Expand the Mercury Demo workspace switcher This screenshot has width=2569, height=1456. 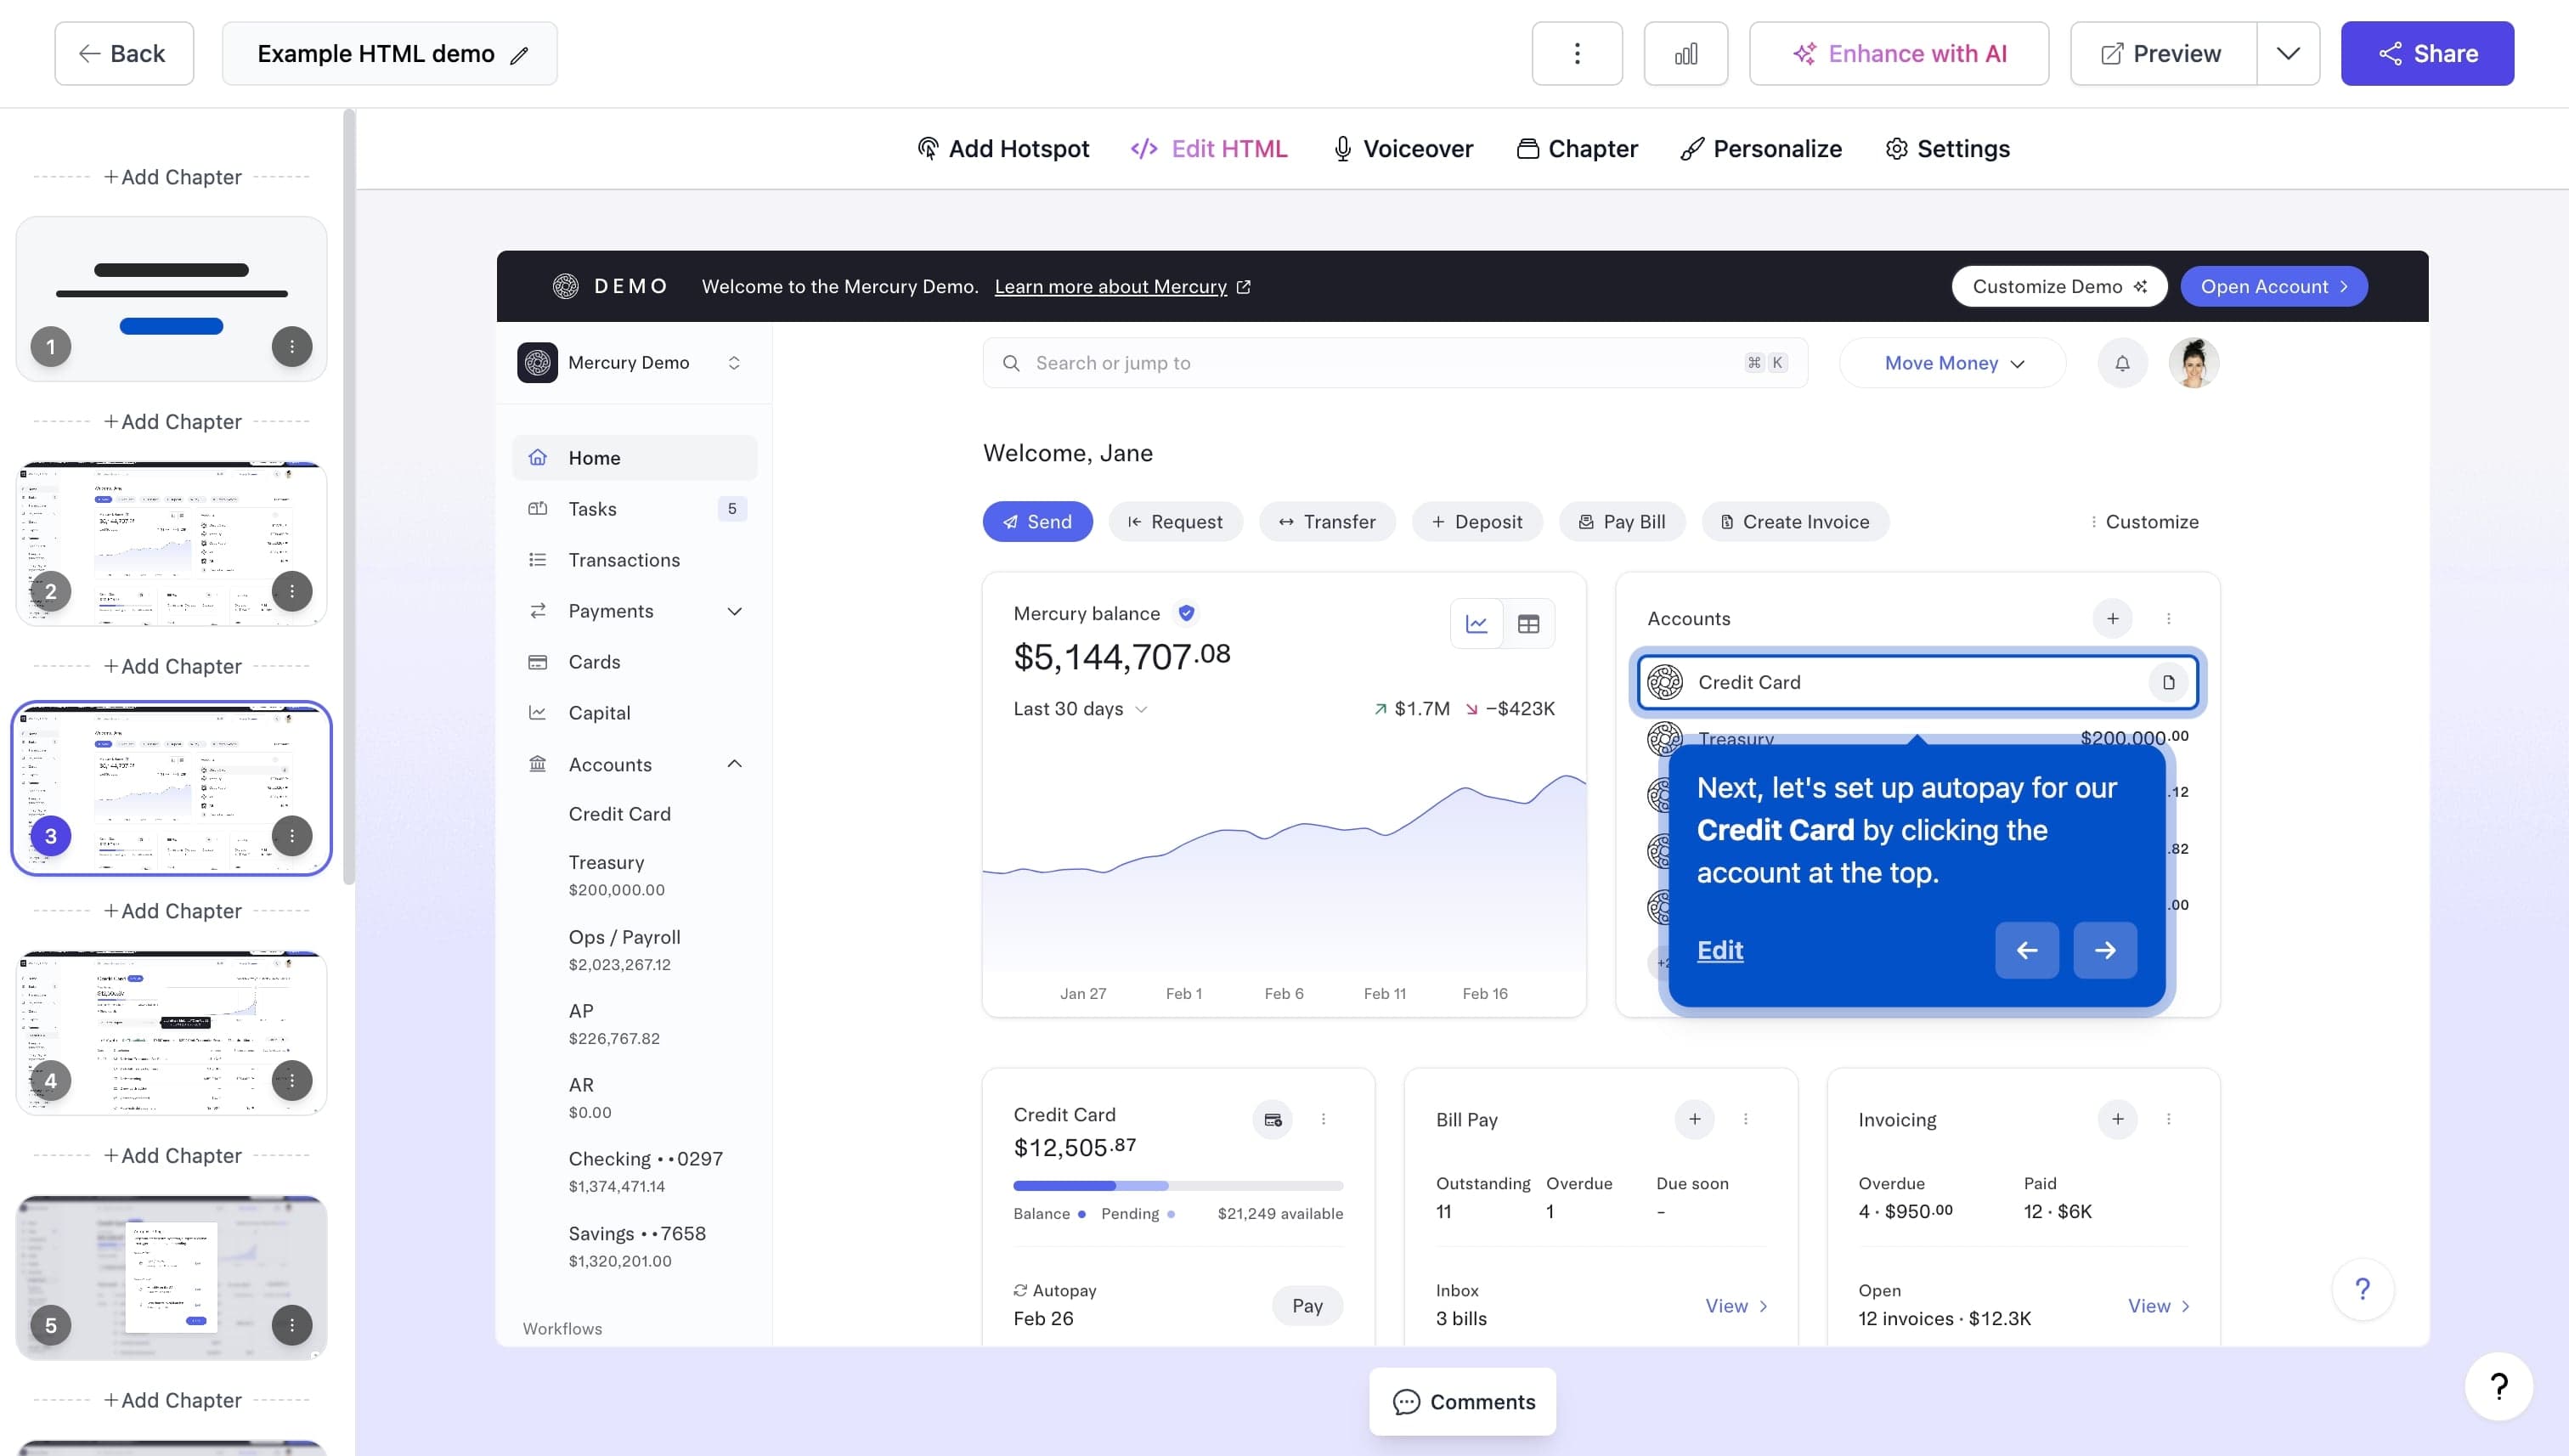click(734, 363)
